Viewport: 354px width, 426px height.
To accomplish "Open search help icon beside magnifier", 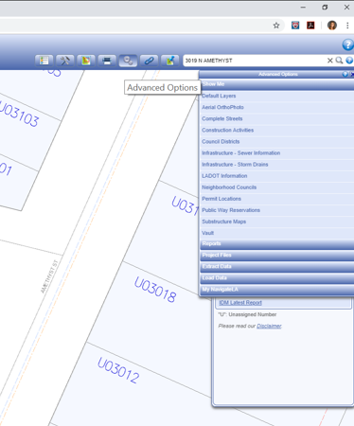I will 349,61.
